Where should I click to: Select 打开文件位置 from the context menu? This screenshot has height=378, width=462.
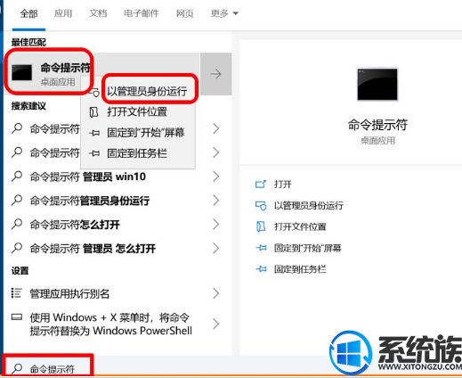(x=137, y=112)
